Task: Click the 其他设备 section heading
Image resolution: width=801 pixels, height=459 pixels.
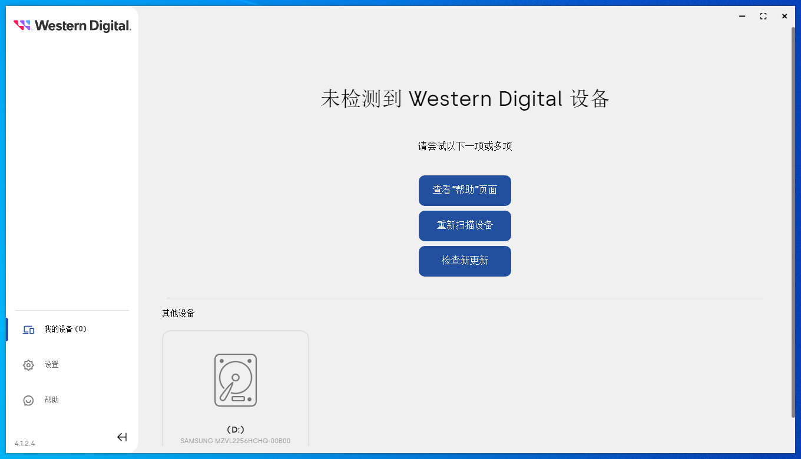Action: coord(178,313)
